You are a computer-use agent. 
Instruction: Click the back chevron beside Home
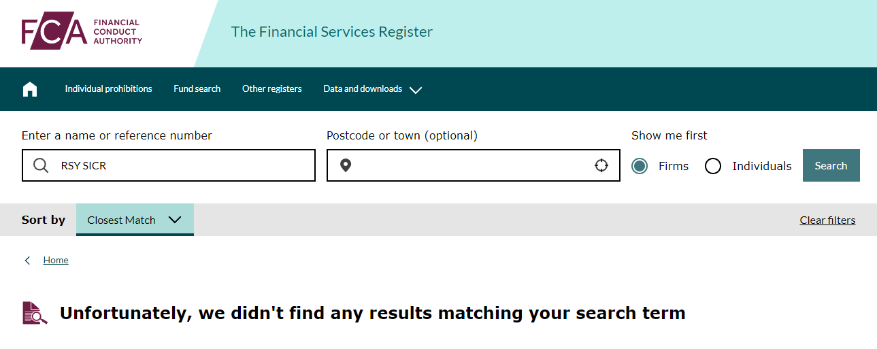click(x=27, y=261)
